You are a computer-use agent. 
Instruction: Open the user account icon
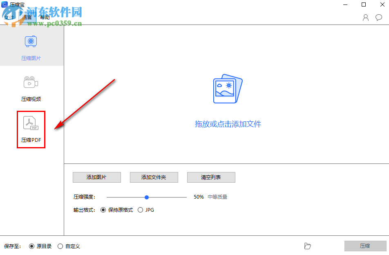click(365, 18)
